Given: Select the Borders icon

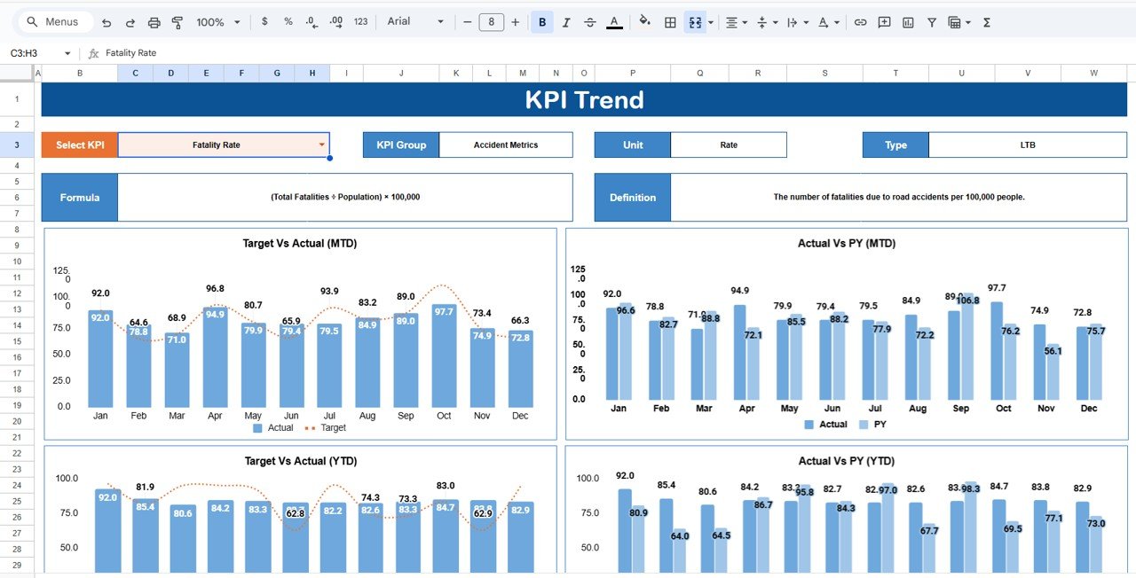Looking at the screenshot, I should click(669, 22).
